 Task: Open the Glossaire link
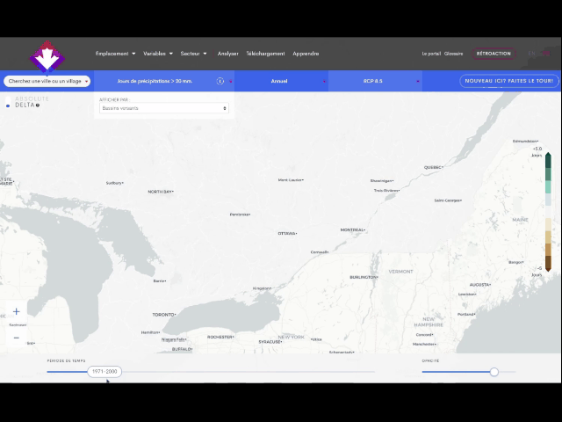(453, 54)
